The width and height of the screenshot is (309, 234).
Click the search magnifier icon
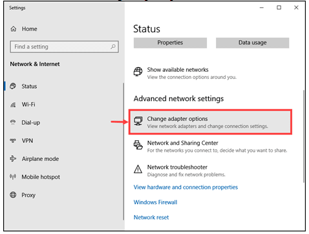coord(113,47)
